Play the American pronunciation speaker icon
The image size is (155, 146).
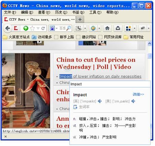[133, 101]
